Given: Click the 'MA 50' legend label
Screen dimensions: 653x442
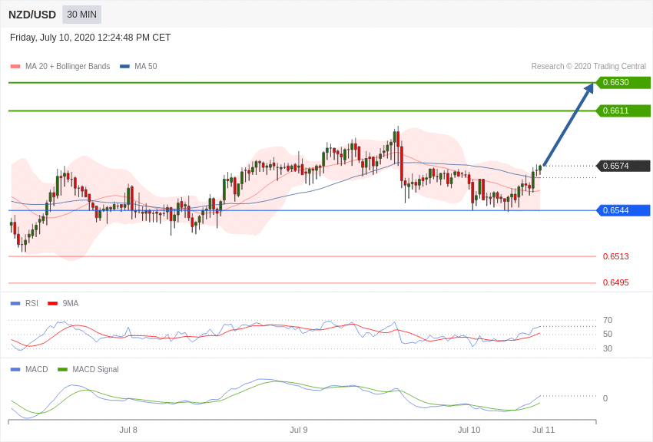Looking at the screenshot, I should (145, 66).
